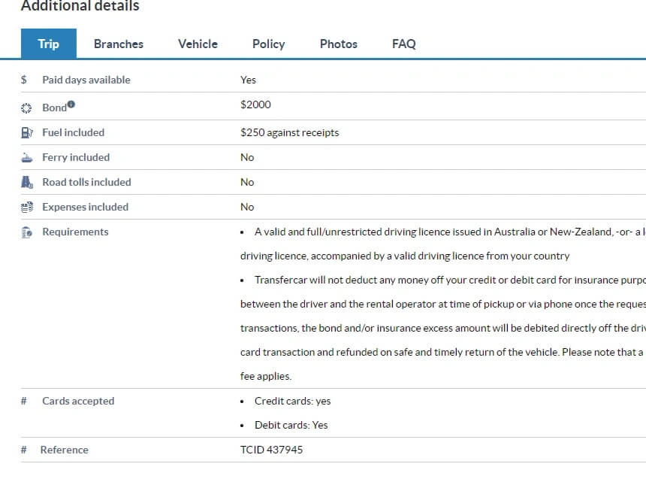Click the line starting 'transactions, the bond'
The height and width of the screenshot is (485, 646).
443,328
